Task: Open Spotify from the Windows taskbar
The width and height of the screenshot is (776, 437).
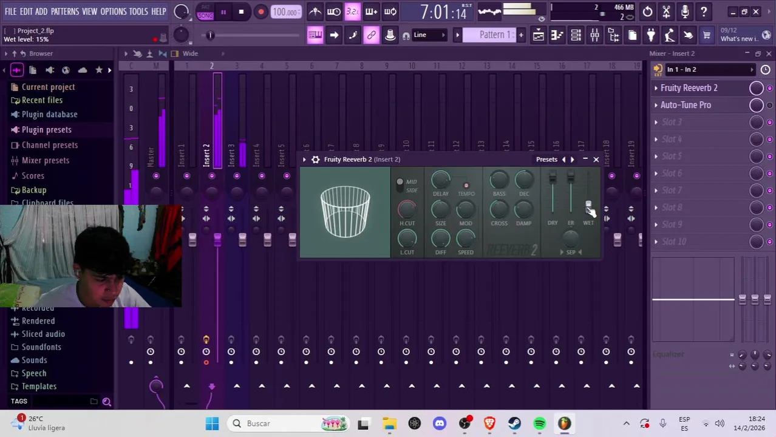Action: pos(540,424)
